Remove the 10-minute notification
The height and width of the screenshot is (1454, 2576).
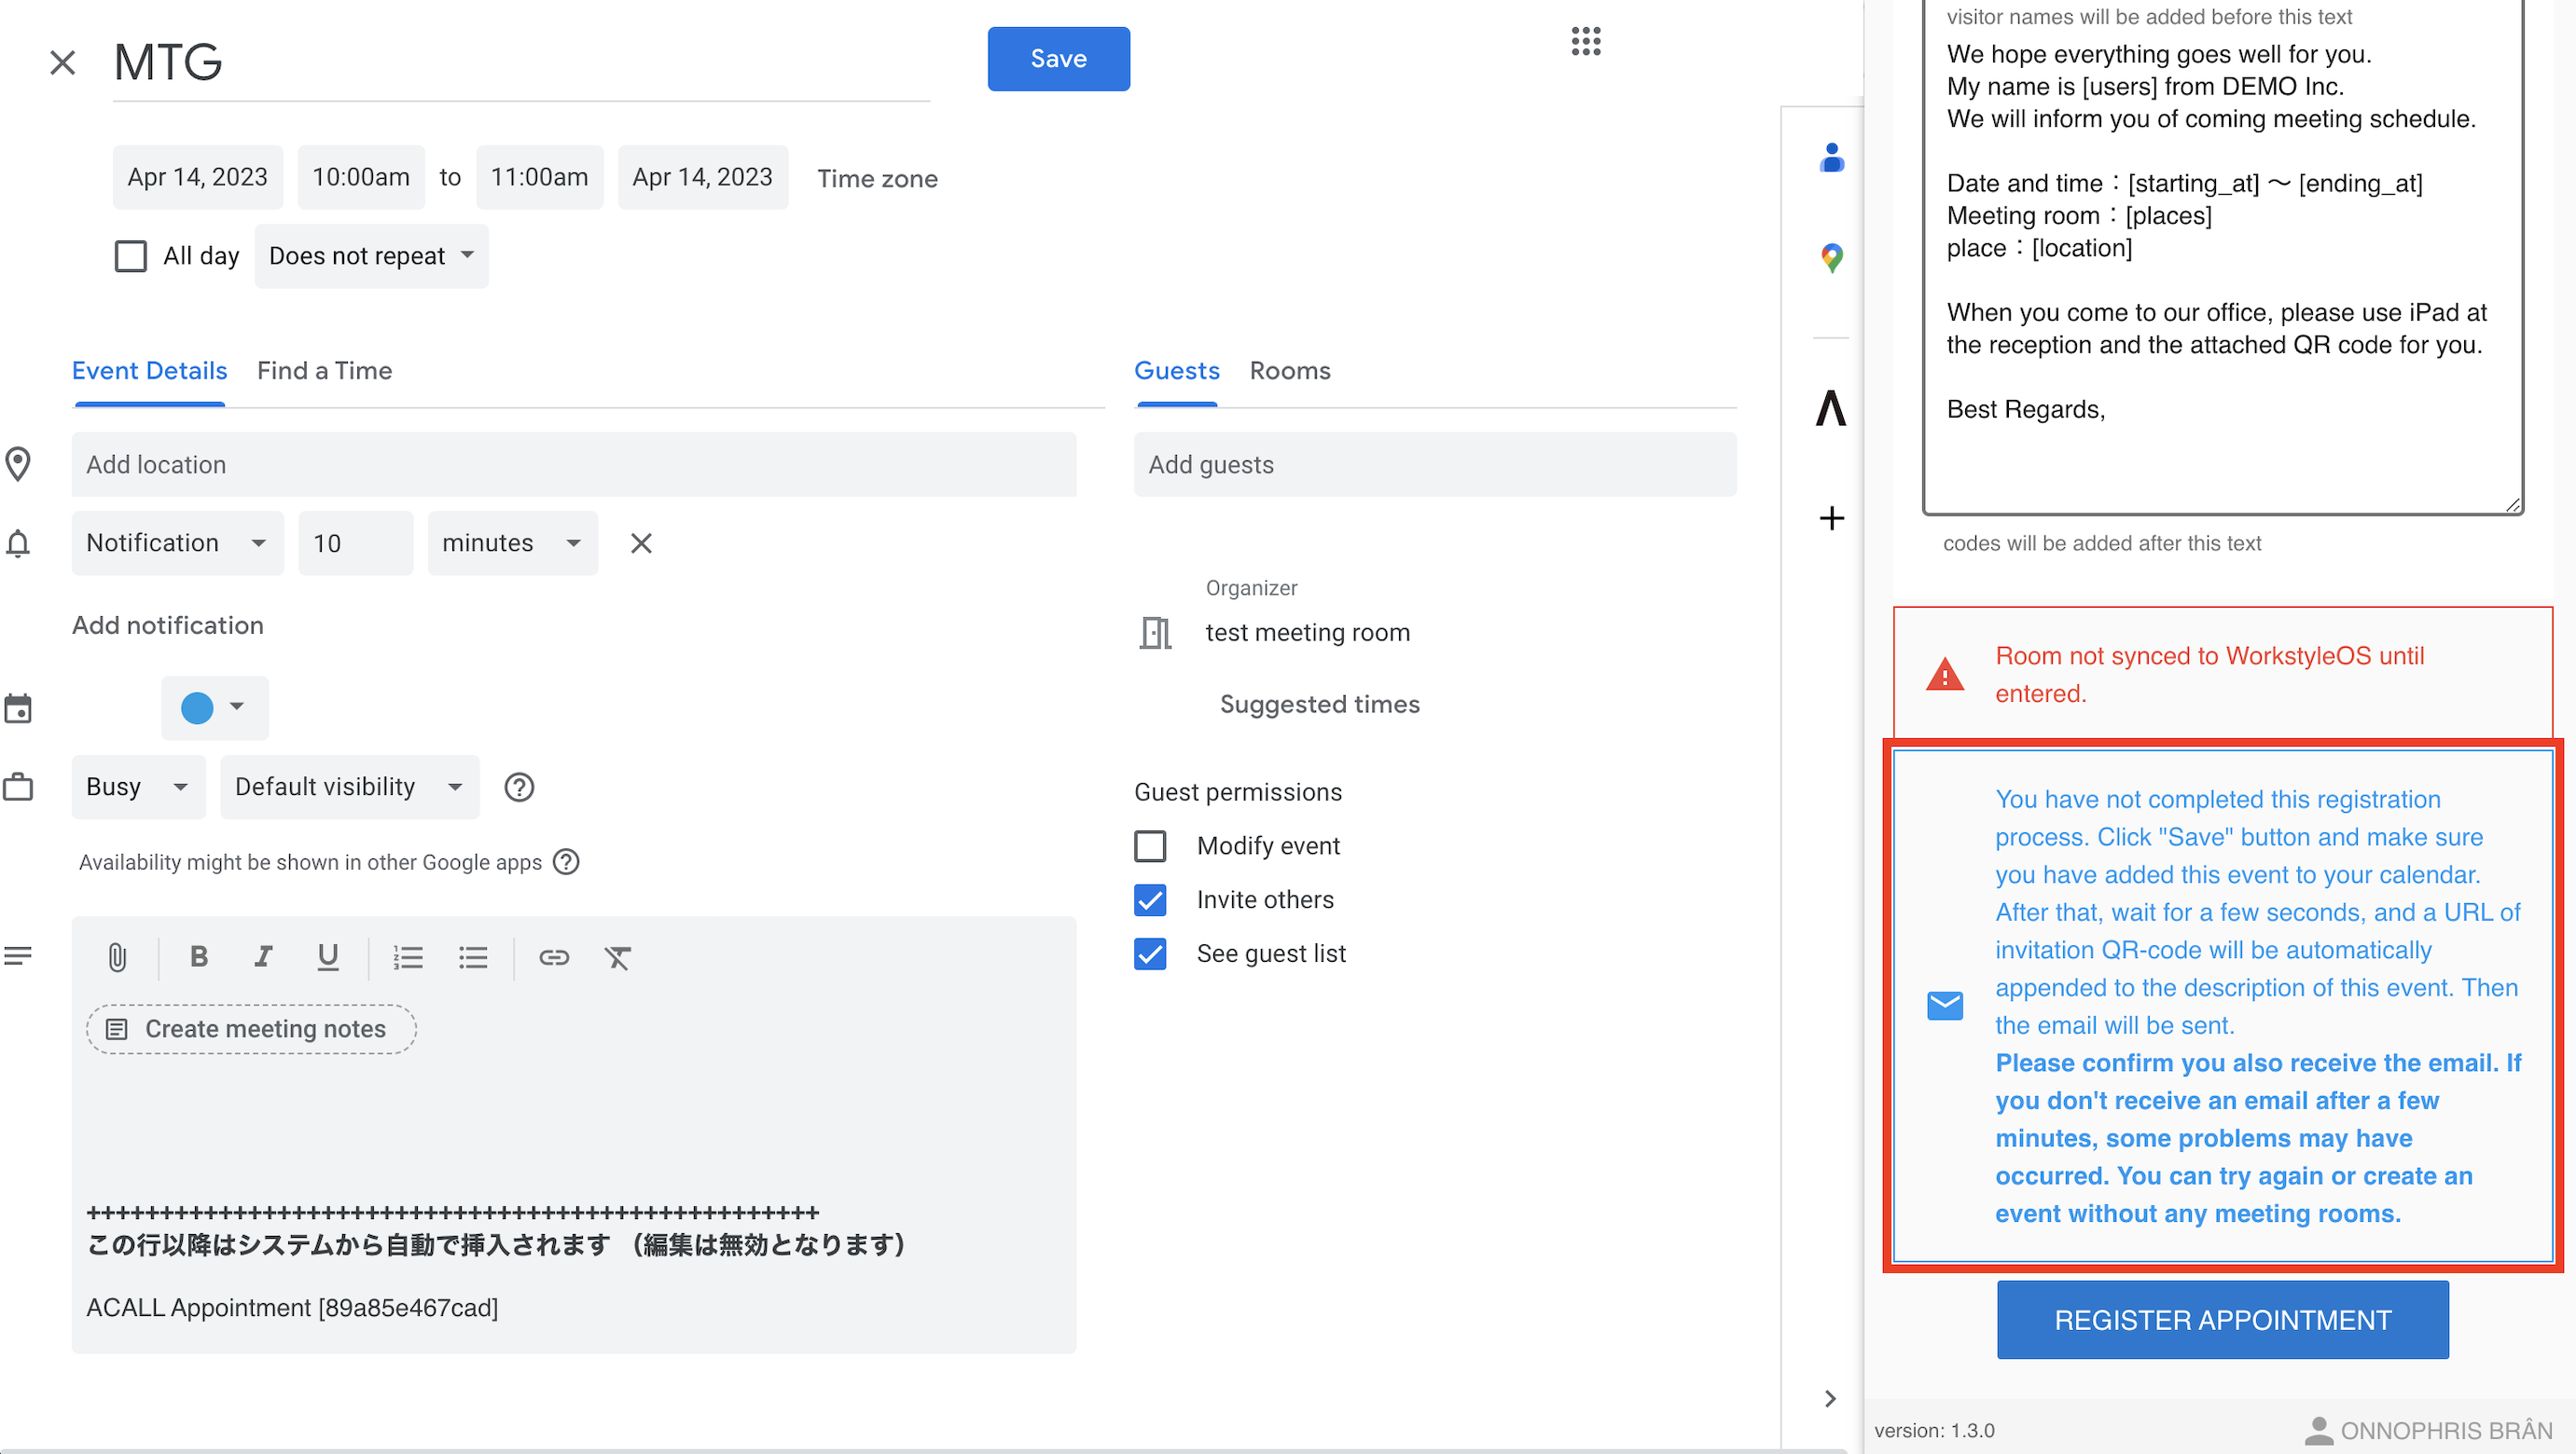point(641,542)
